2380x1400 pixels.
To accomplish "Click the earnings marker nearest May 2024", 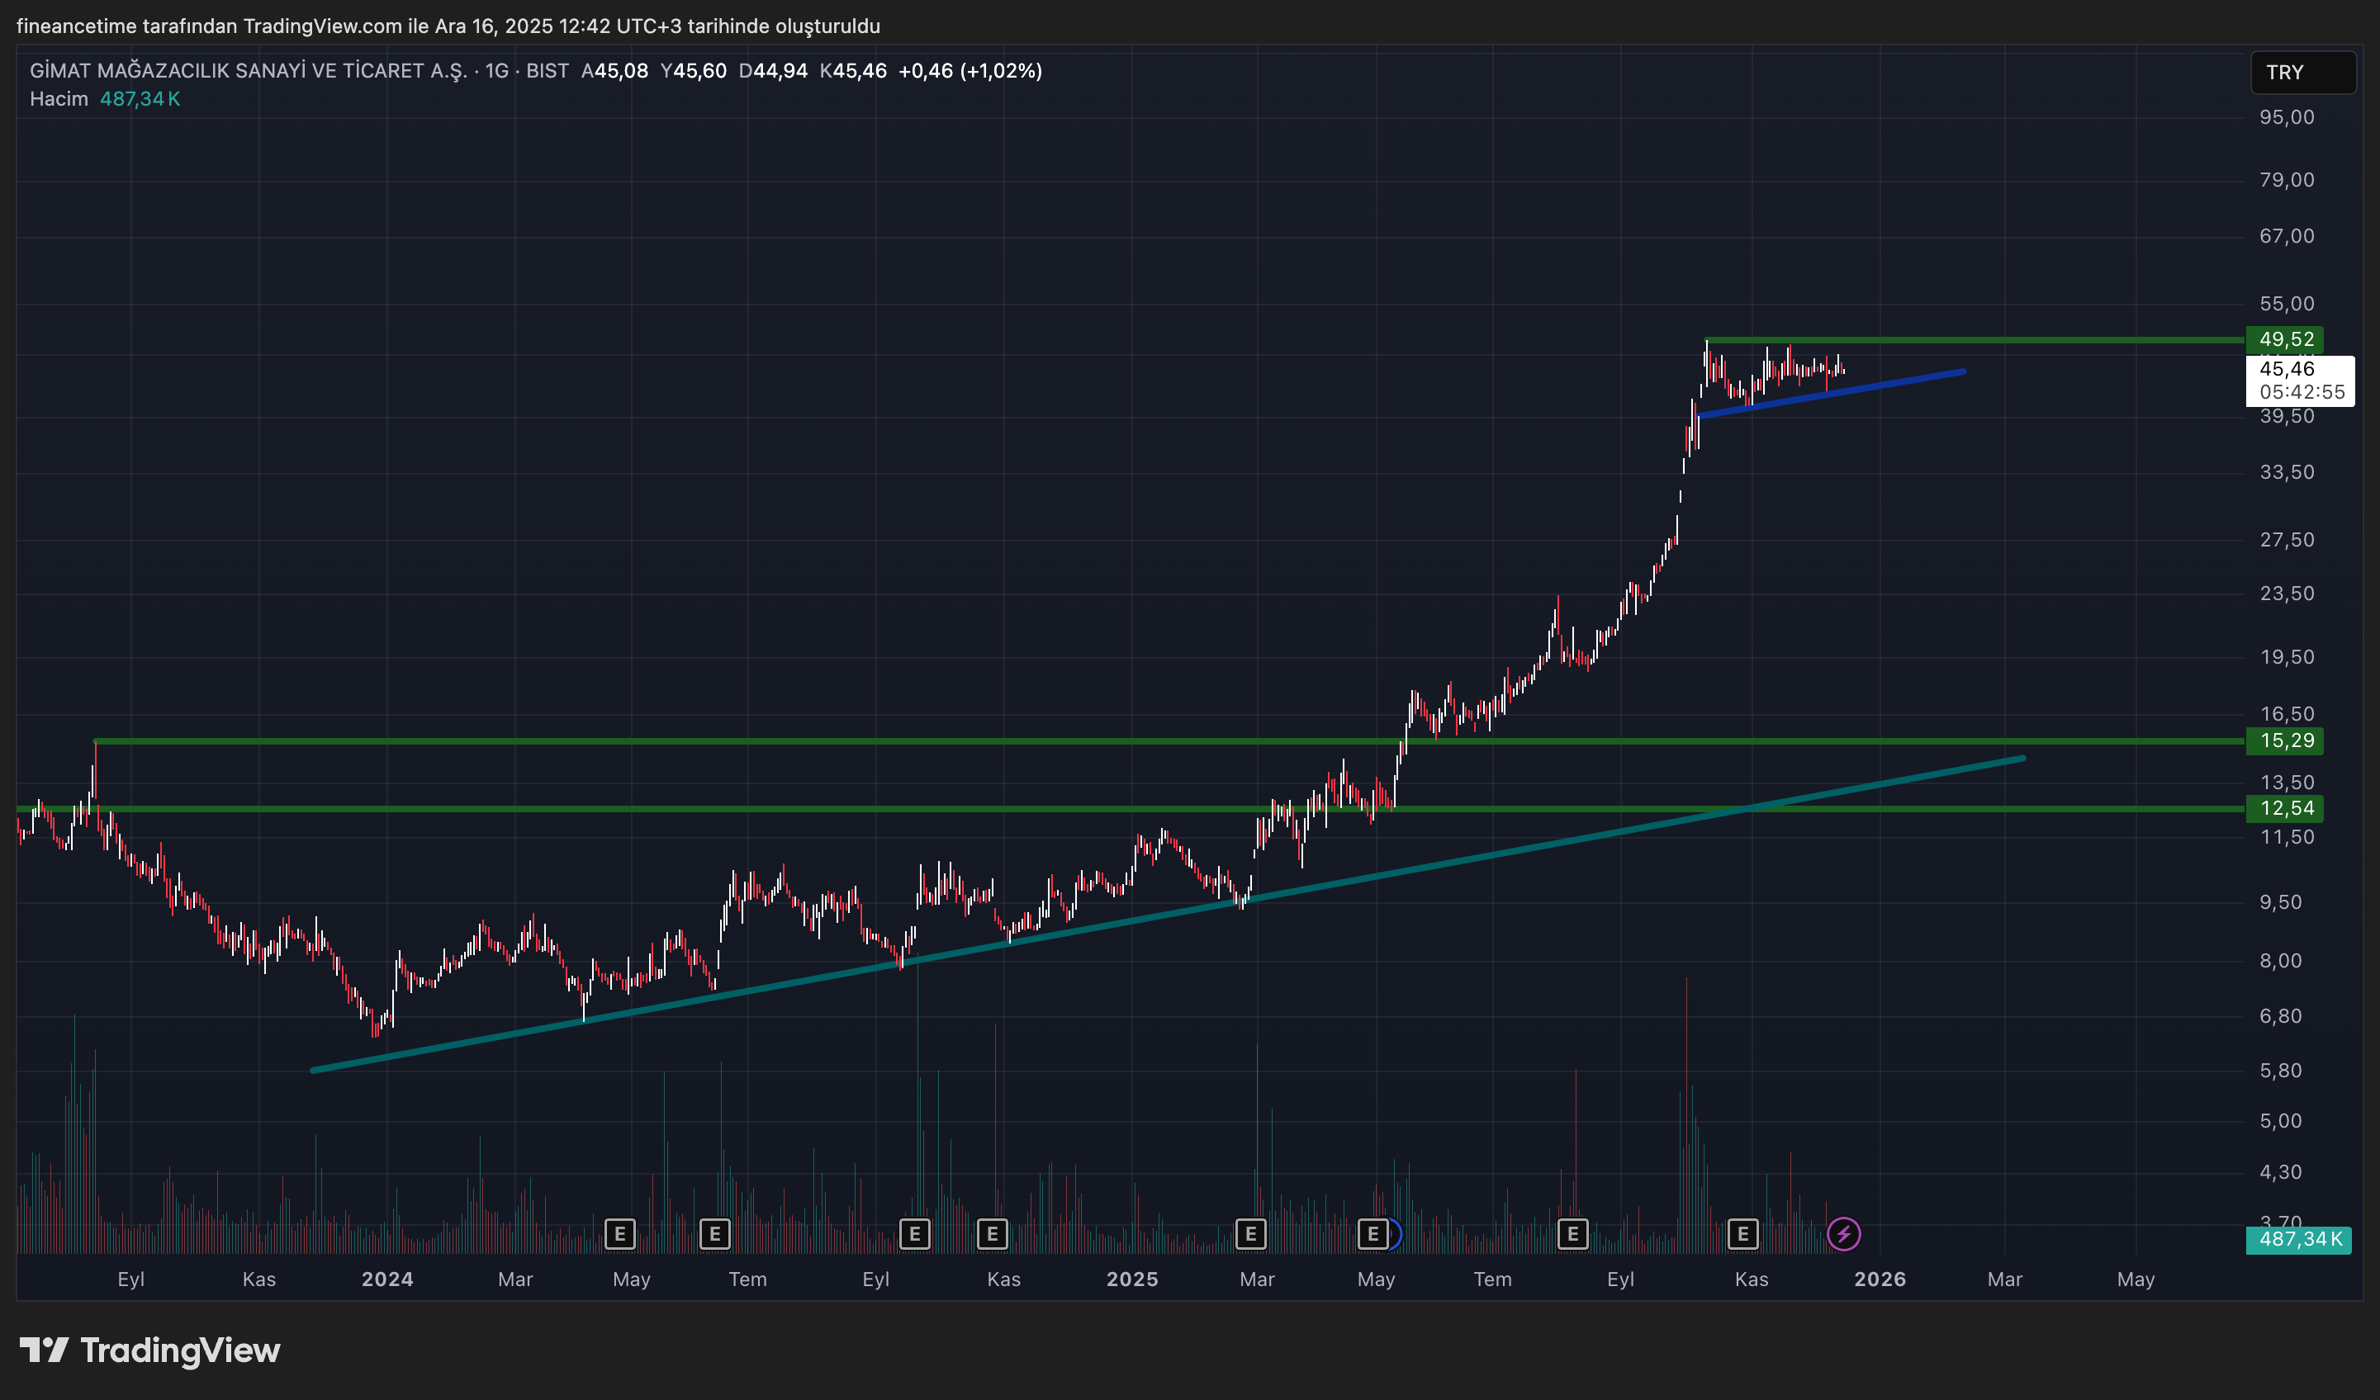I will point(619,1233).
